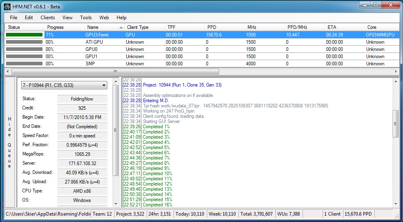This screenshot has width=403, height=222.
Task: Open the Clients menu
Action: (x=48, y=18)
